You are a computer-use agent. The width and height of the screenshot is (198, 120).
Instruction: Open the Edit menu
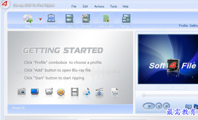click(85, 6)
